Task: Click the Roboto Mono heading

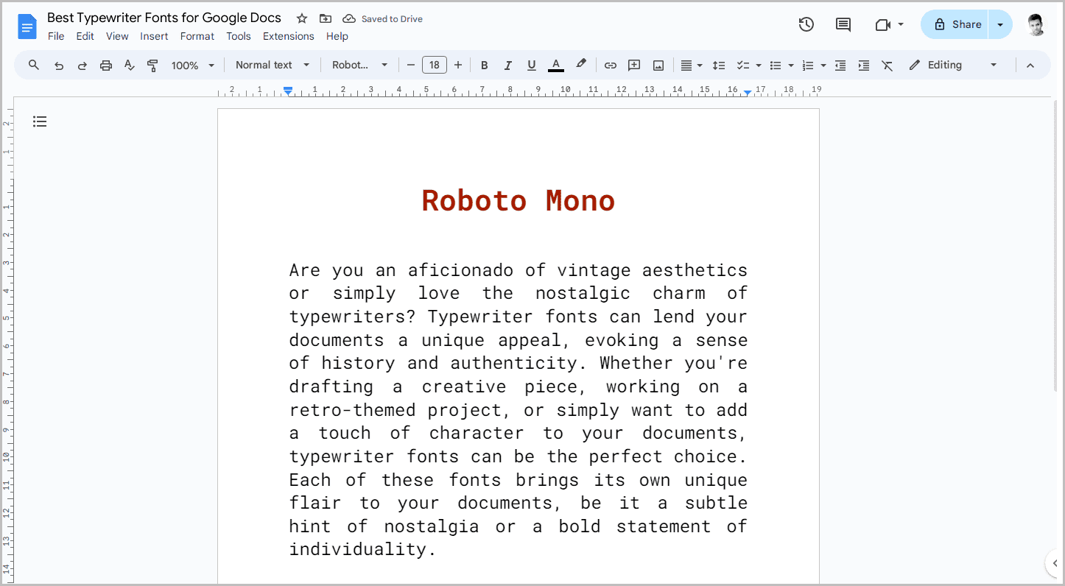Action: pos(519,200)
